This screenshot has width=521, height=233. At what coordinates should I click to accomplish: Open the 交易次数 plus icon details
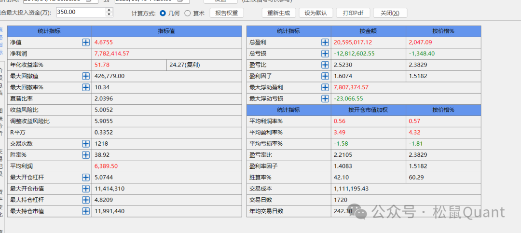(x=86, y=144)
